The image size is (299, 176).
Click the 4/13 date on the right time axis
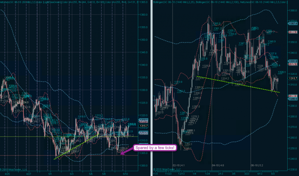point(260,174)
